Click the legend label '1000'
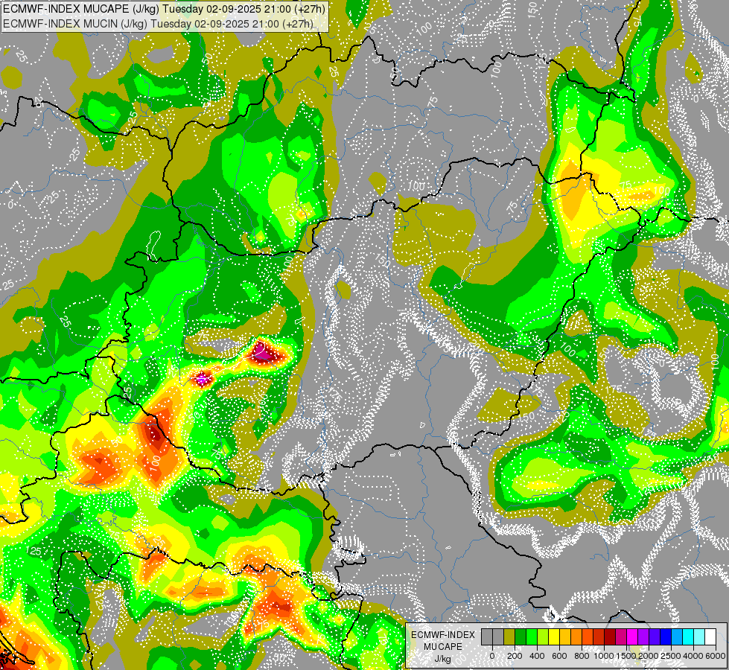Screen dimensions: 729x670 coord(604,656)
